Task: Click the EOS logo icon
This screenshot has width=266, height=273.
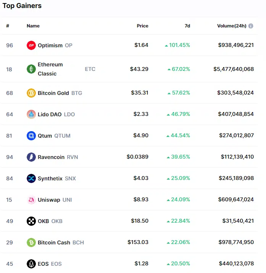Action: pyautogui.click(x=31, y=264)
